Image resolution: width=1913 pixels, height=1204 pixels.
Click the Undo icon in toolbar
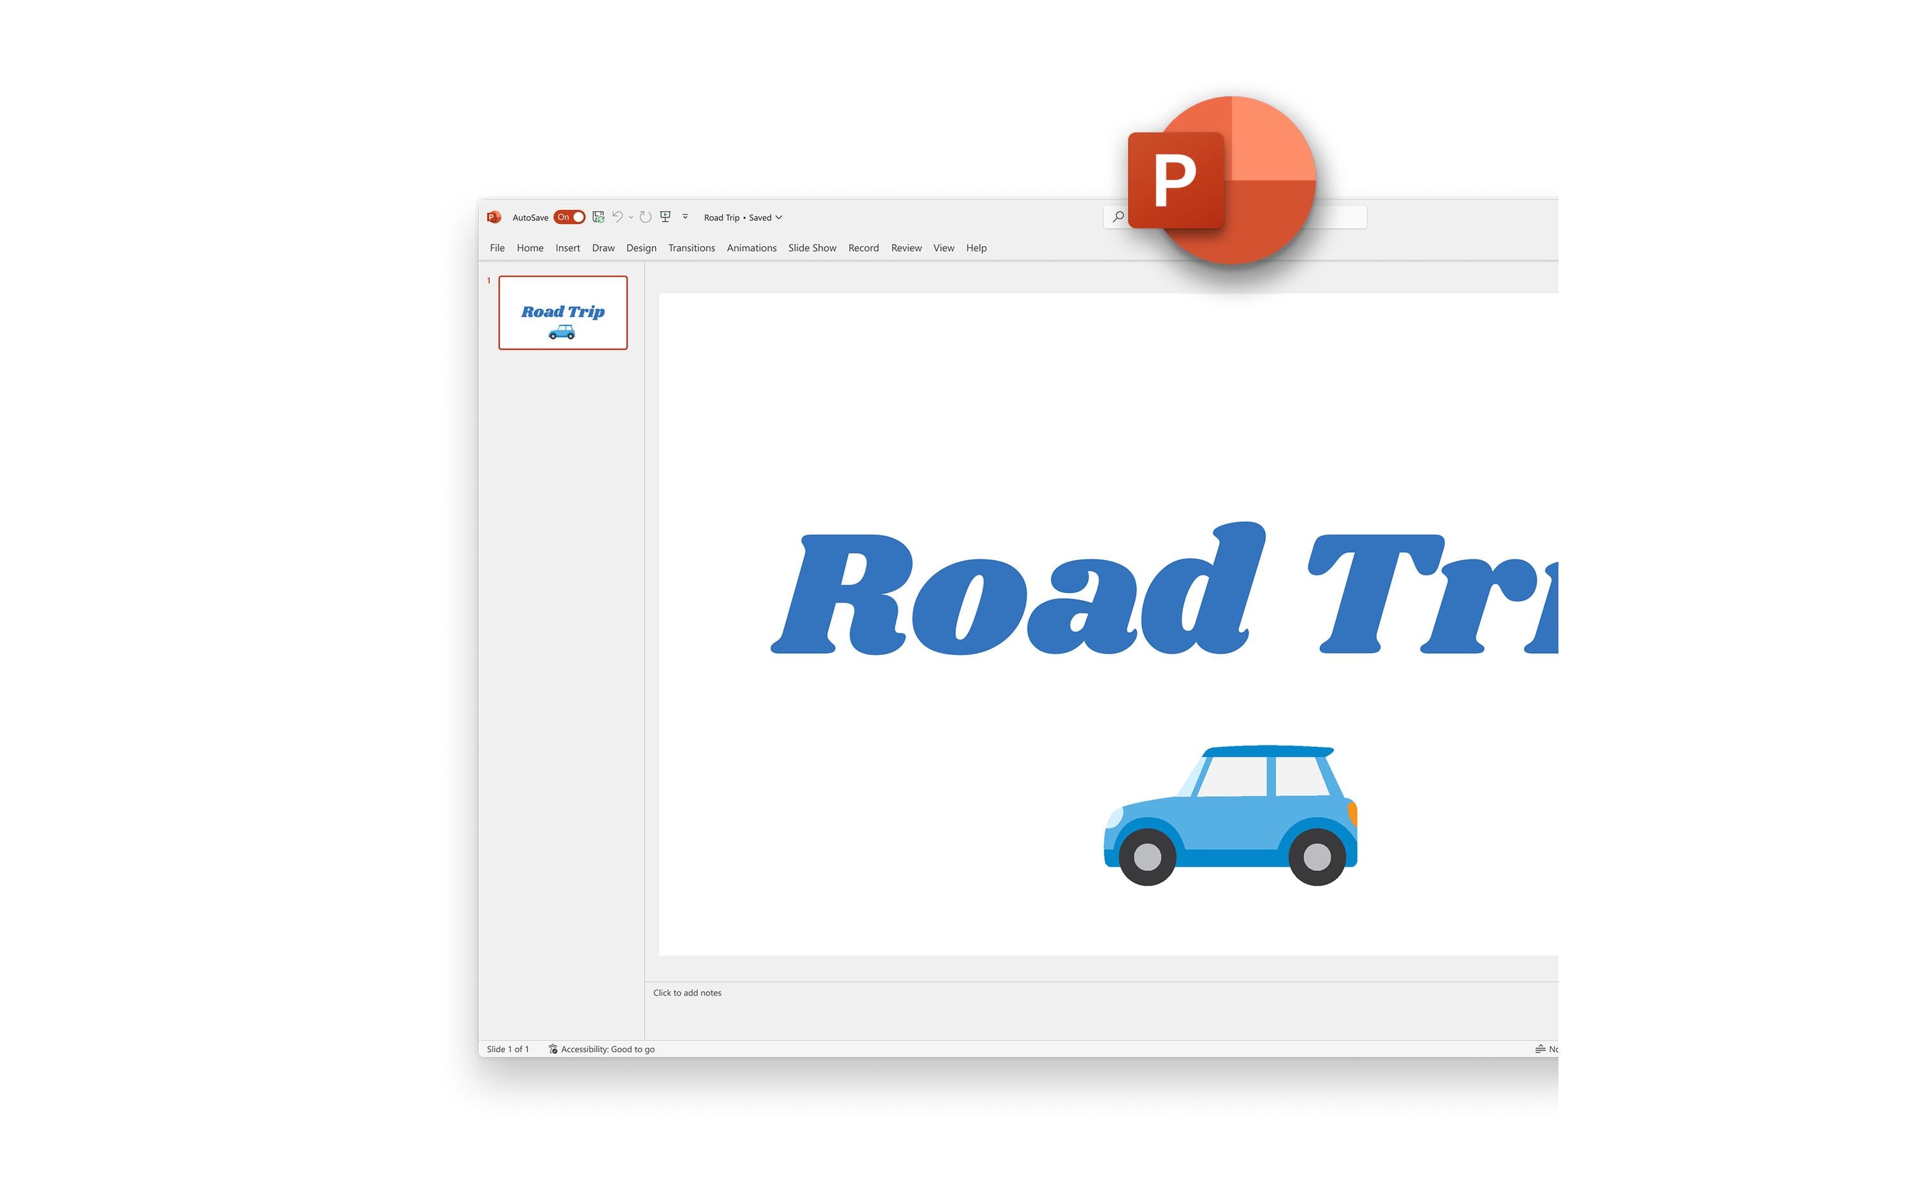pyautogui.click(x=621, y=216)
